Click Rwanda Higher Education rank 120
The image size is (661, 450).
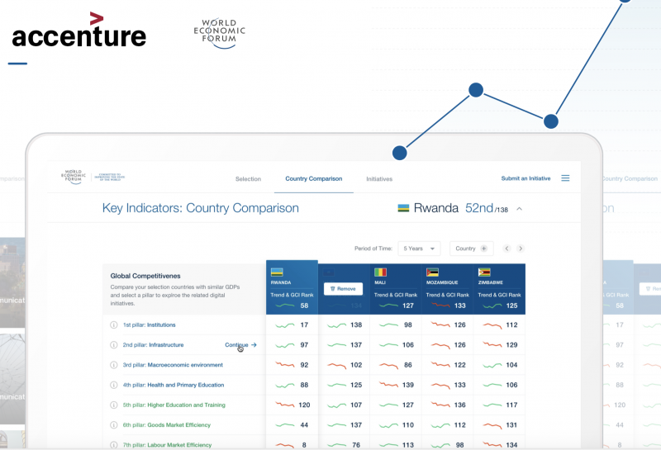click(304, 405)
